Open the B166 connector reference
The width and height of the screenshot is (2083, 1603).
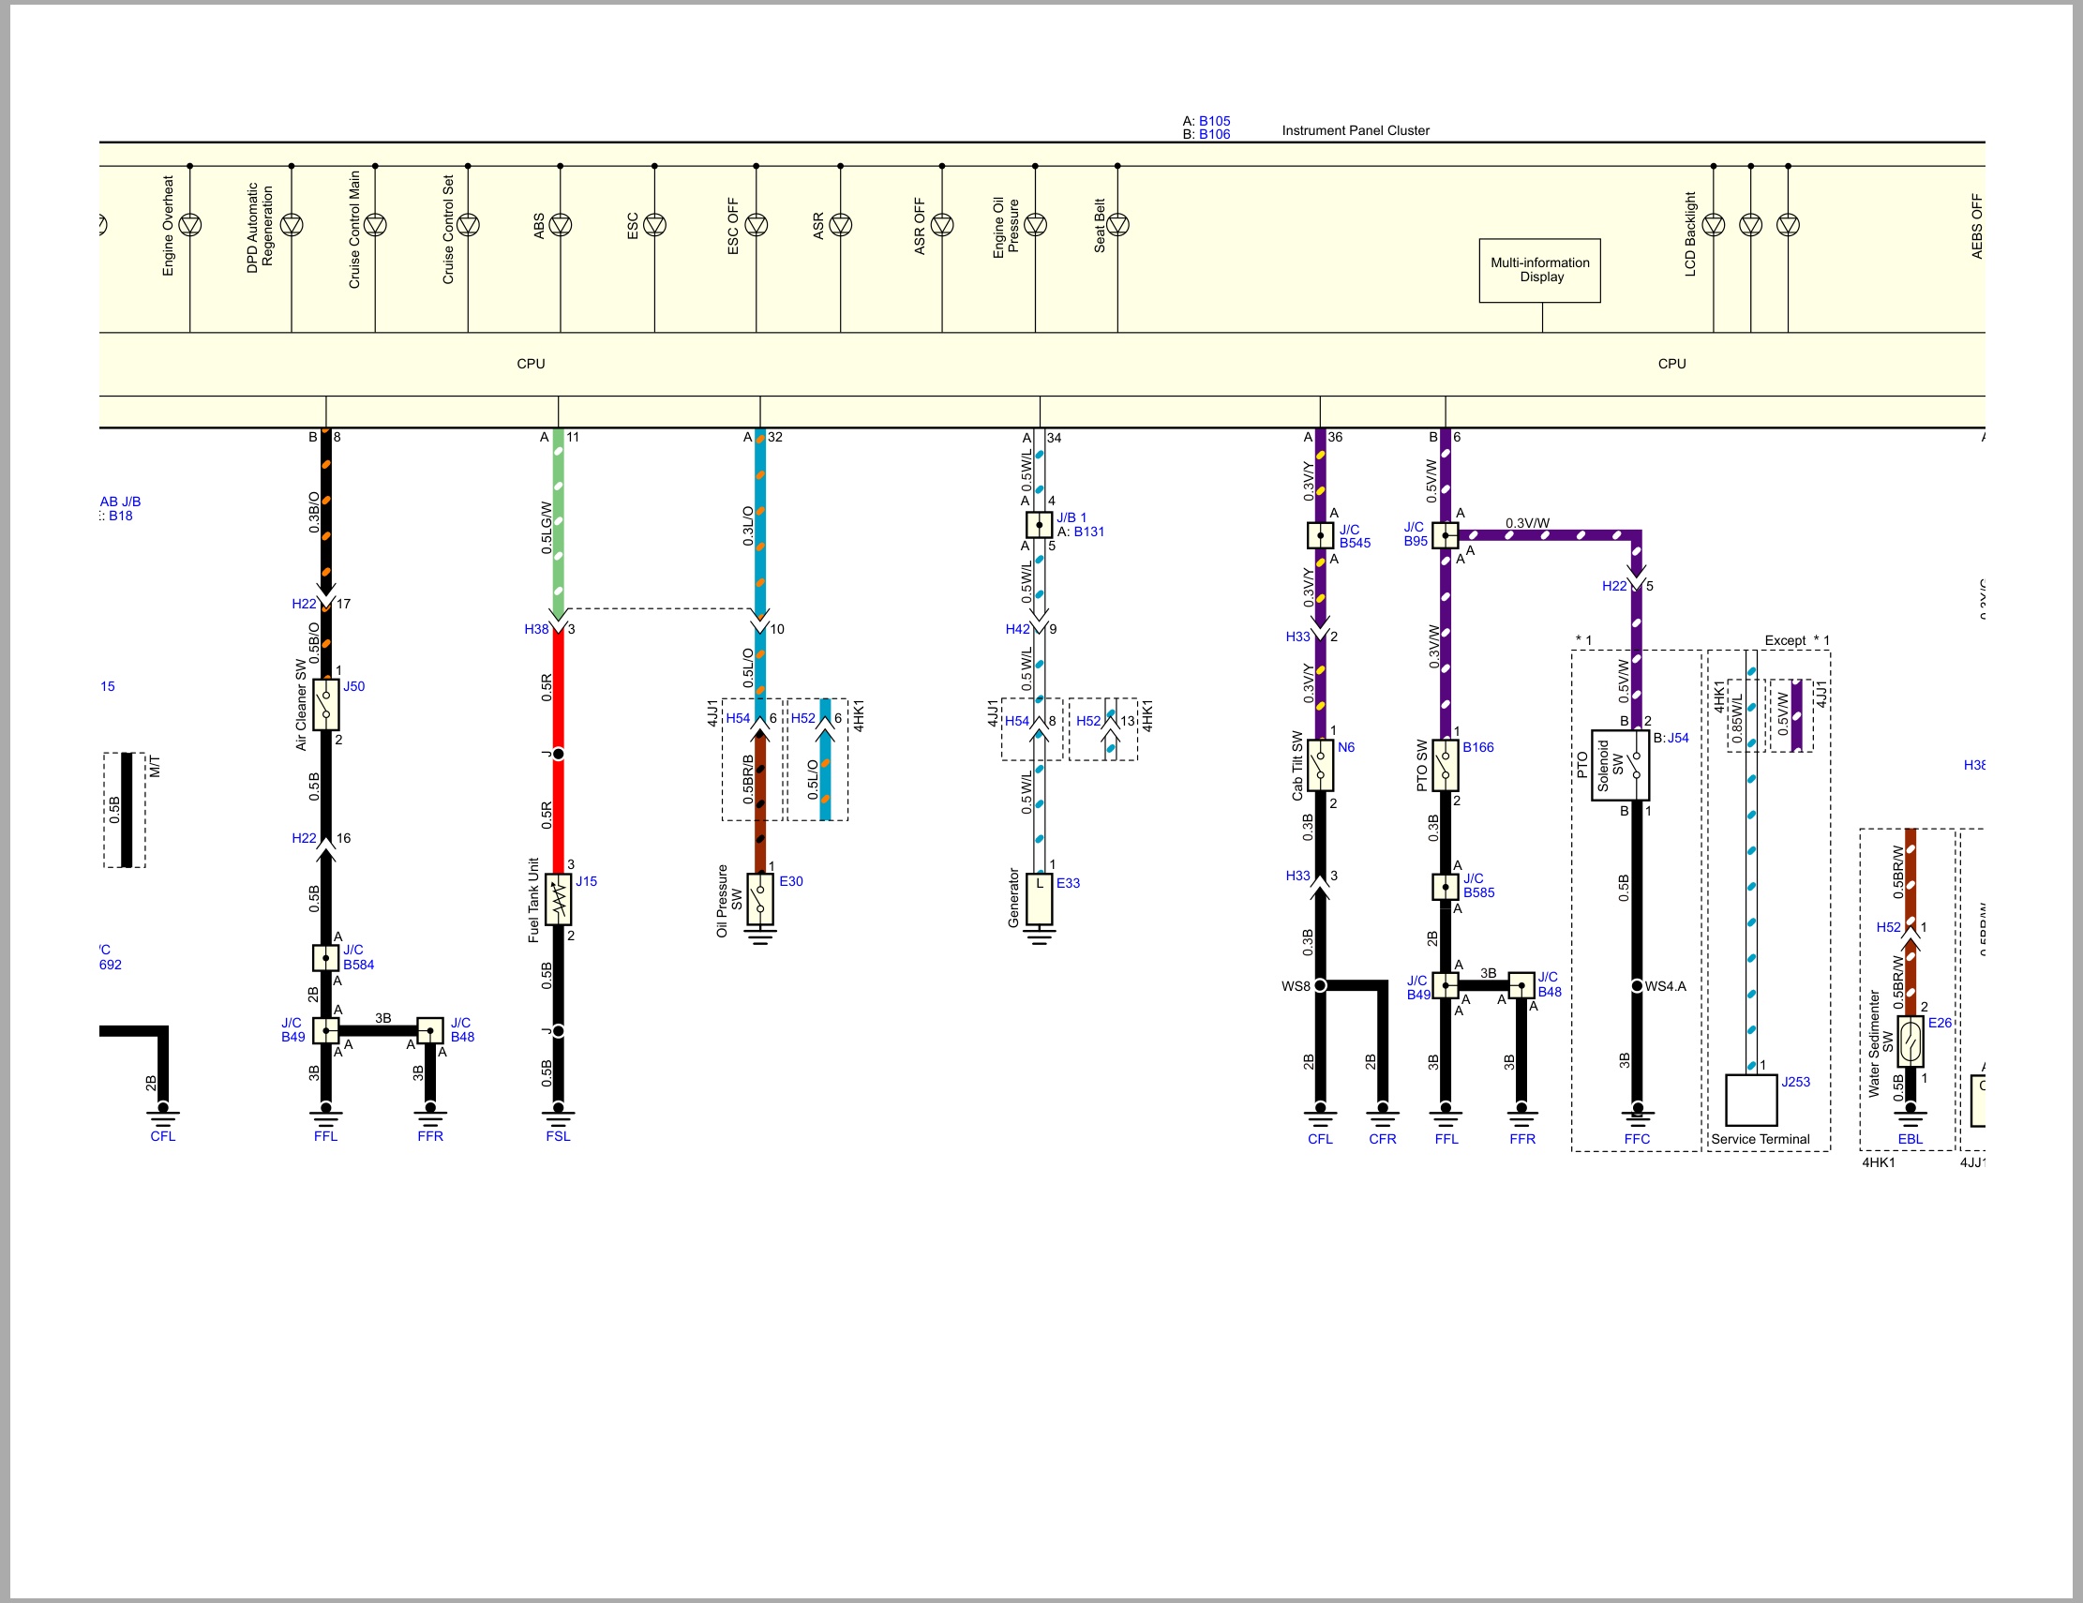(1478, 748)
